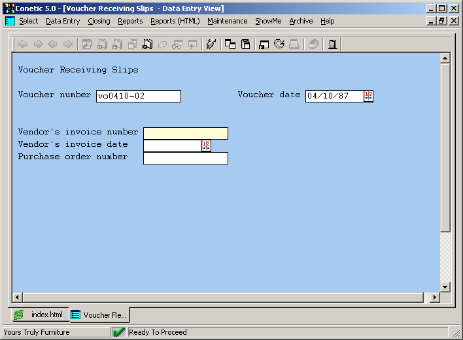Open calendar picker for Vendor's invoice date
Image resolution: width=463 pixels, height=340 pixels.
pos(206,146)
